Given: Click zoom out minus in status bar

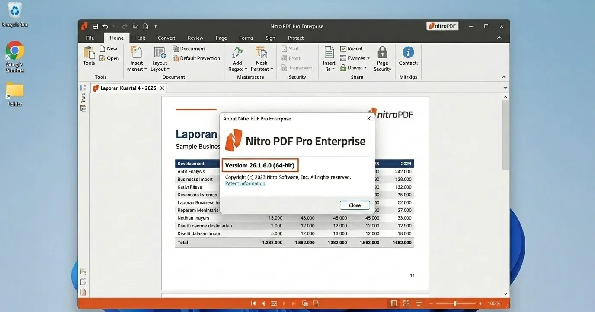Looking at the screenshot, I should pyautogui.click(x=431, y=303).
